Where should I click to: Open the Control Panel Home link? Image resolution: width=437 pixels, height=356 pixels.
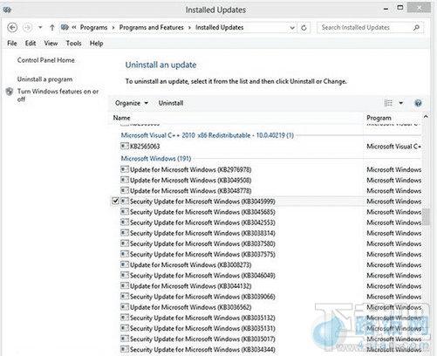coord(46,60)
